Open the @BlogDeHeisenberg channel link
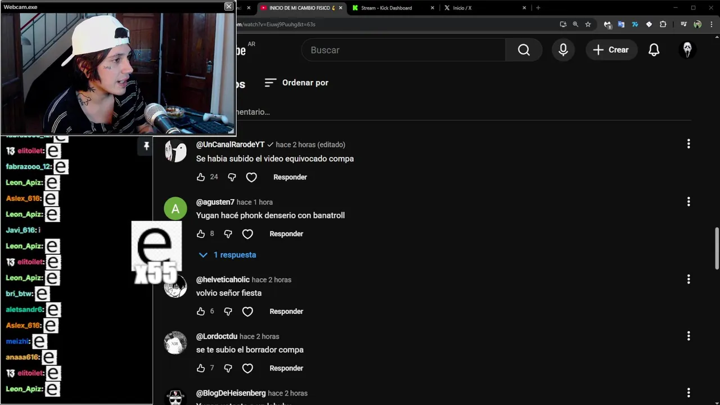 pos(231,393)
